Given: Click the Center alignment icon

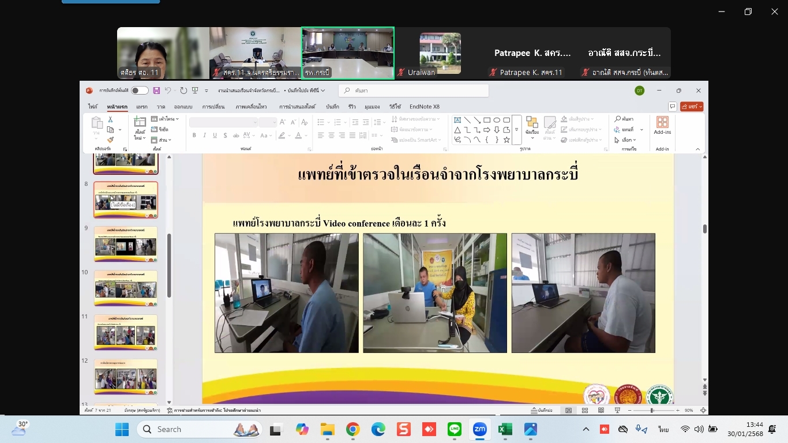Looking at the screenshot, I should [331, 136].
